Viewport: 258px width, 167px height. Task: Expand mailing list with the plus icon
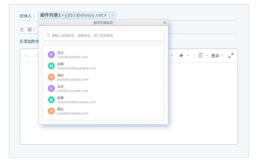click(113, 15)
